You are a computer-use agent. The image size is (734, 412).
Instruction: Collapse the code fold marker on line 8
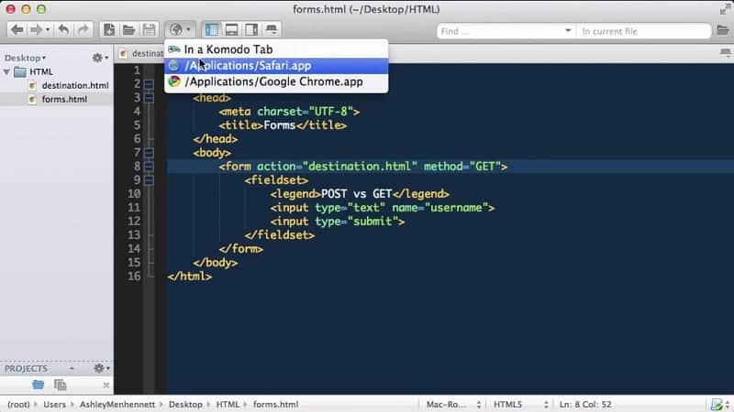click(149, 167)
